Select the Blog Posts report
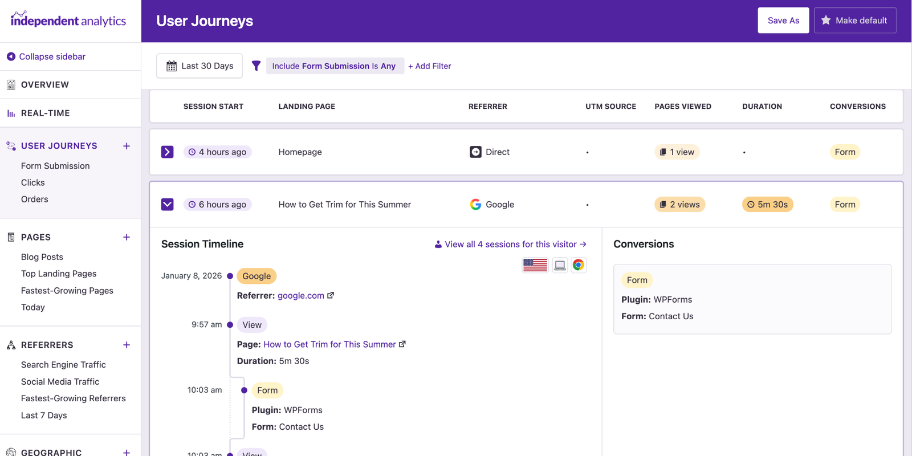The image size is (912, 456). tap(42, 257)
